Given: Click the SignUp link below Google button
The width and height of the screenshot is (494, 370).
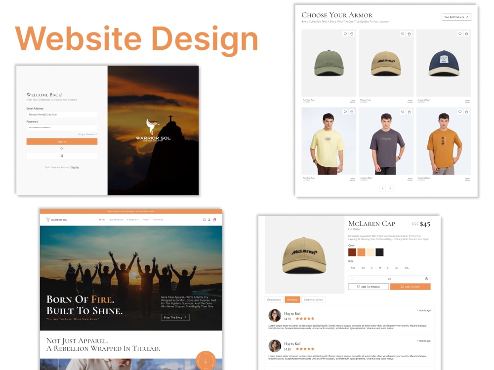Looking at the screenshot, I should 75,167.
